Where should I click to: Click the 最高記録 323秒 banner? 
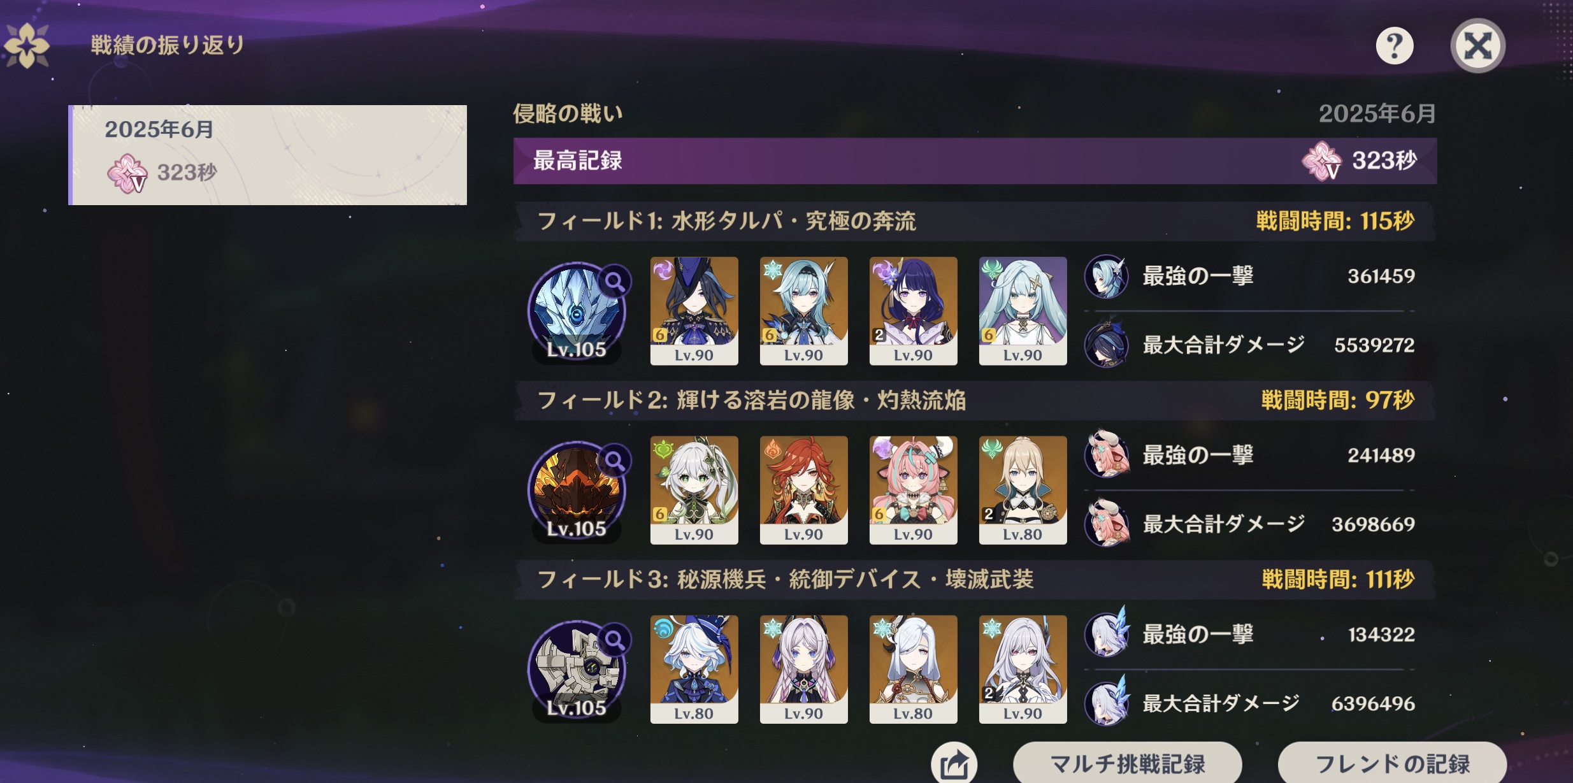(x=975, y=161)
